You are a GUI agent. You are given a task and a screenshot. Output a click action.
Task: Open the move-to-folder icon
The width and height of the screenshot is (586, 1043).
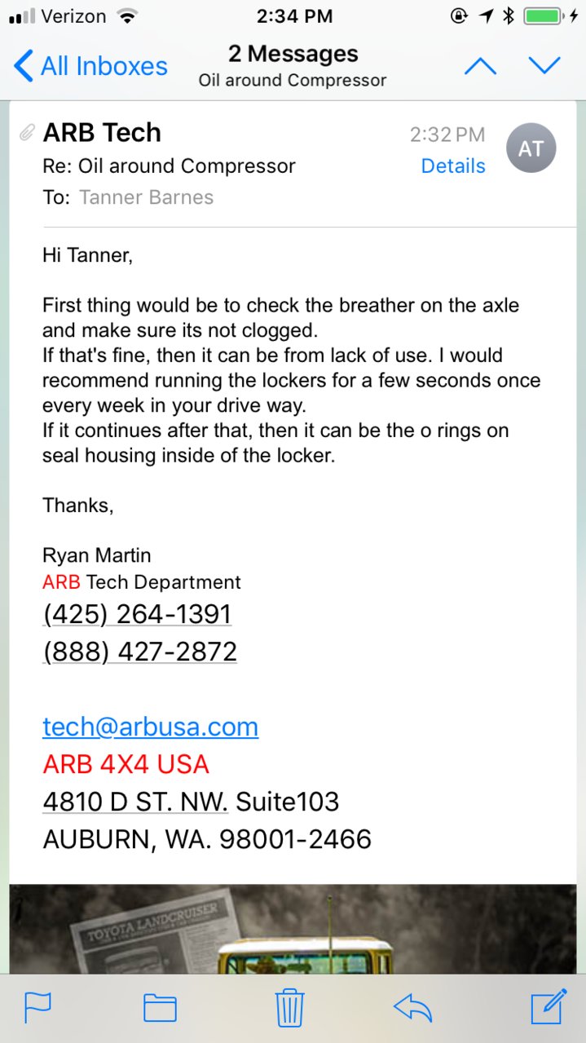[161, 1008]
